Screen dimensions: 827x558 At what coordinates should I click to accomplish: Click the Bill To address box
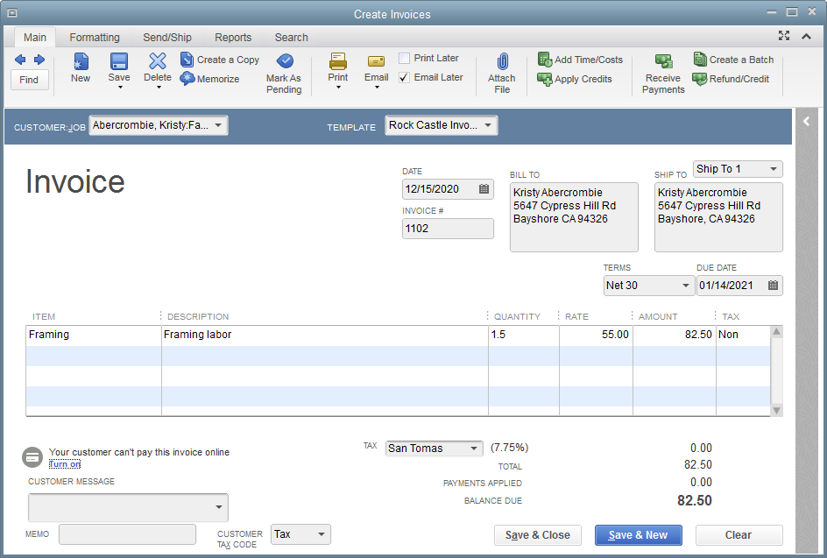pyautogui.click(x=574, y=216)
